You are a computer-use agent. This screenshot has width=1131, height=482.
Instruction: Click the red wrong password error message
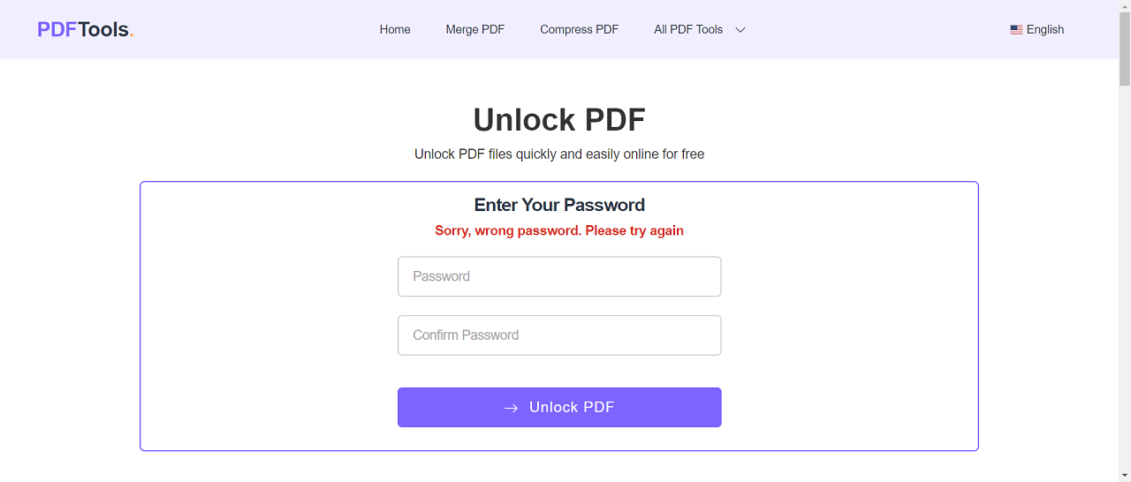[559, 230]
